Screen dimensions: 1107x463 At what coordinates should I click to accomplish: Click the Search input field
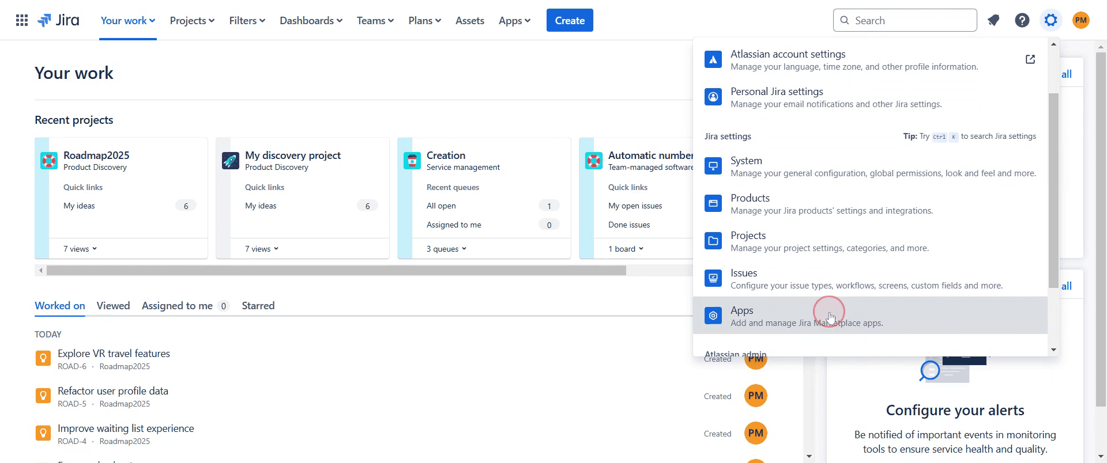click(905, 21)
